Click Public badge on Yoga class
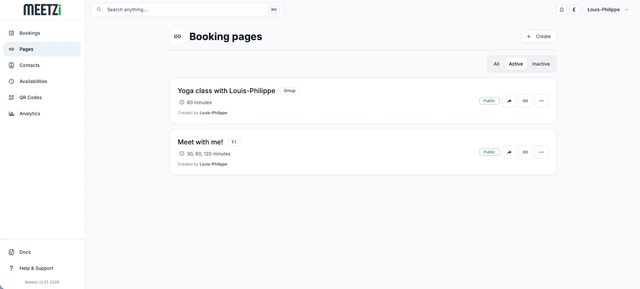Screen dimensions: 640x289 (x=489, y=101)
